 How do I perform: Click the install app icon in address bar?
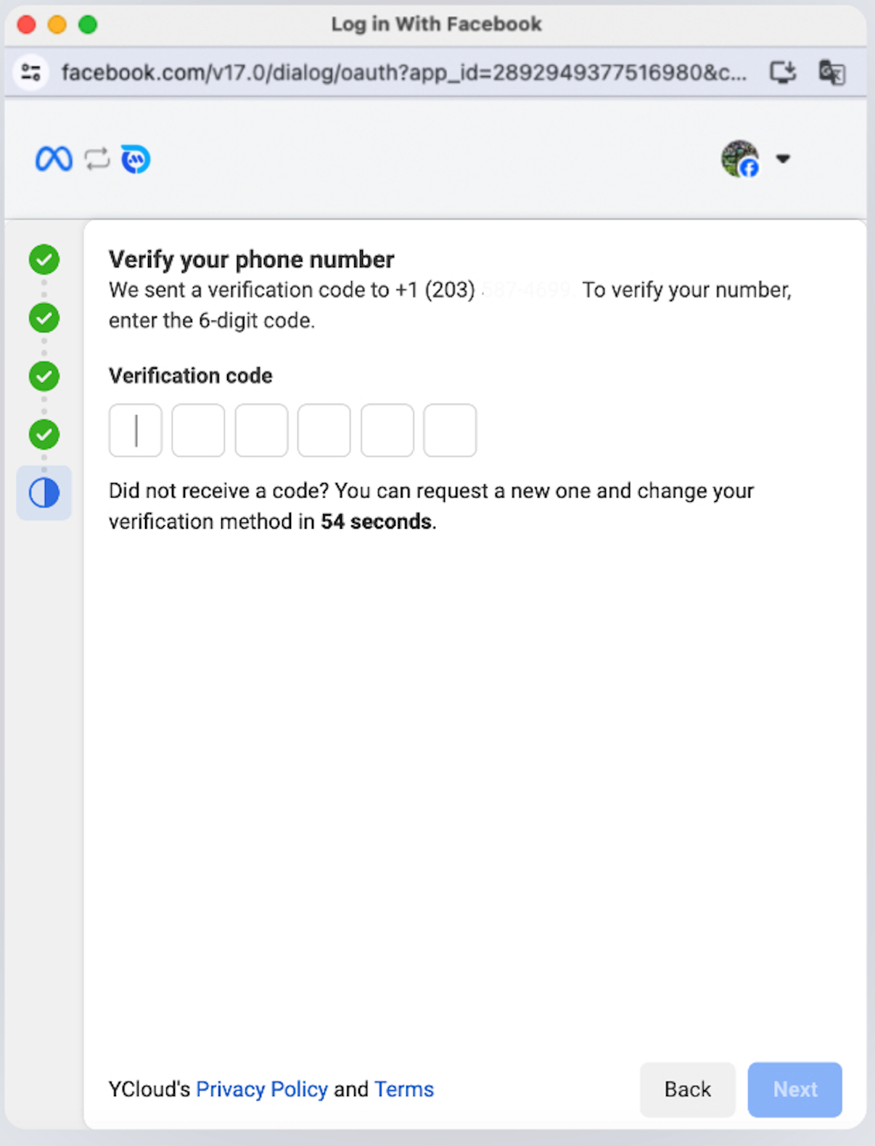(783, 73)
